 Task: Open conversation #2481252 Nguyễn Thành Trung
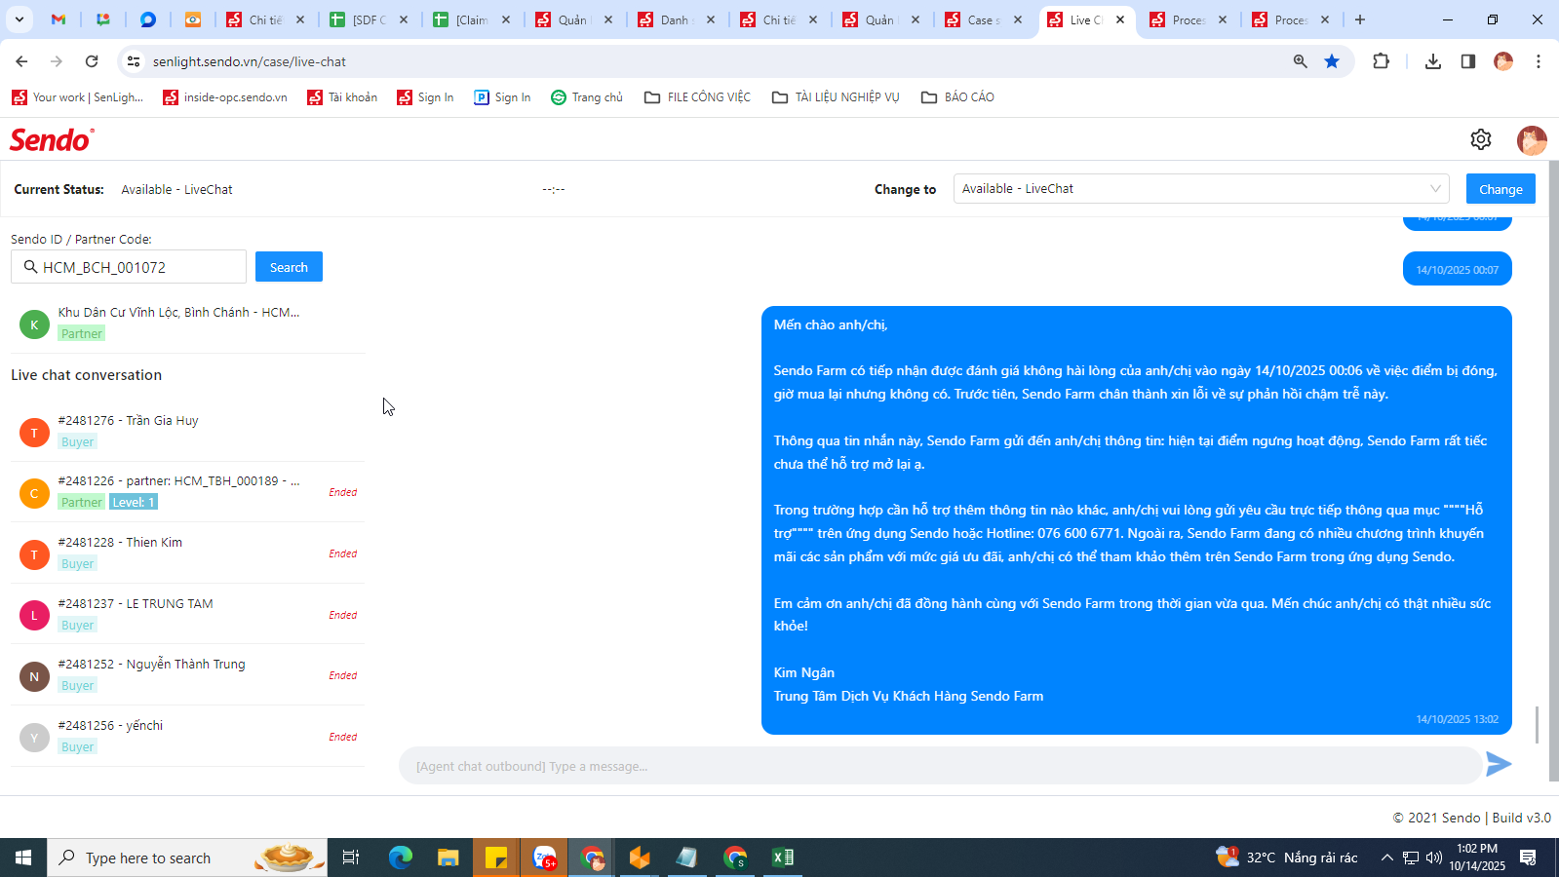pyautogui.click(x=188, y=674)
